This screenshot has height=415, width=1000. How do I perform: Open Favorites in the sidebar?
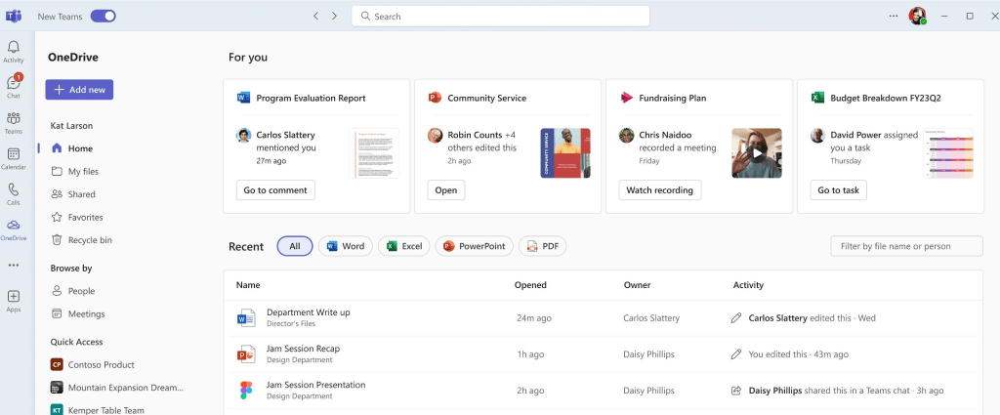pos(86,218)
